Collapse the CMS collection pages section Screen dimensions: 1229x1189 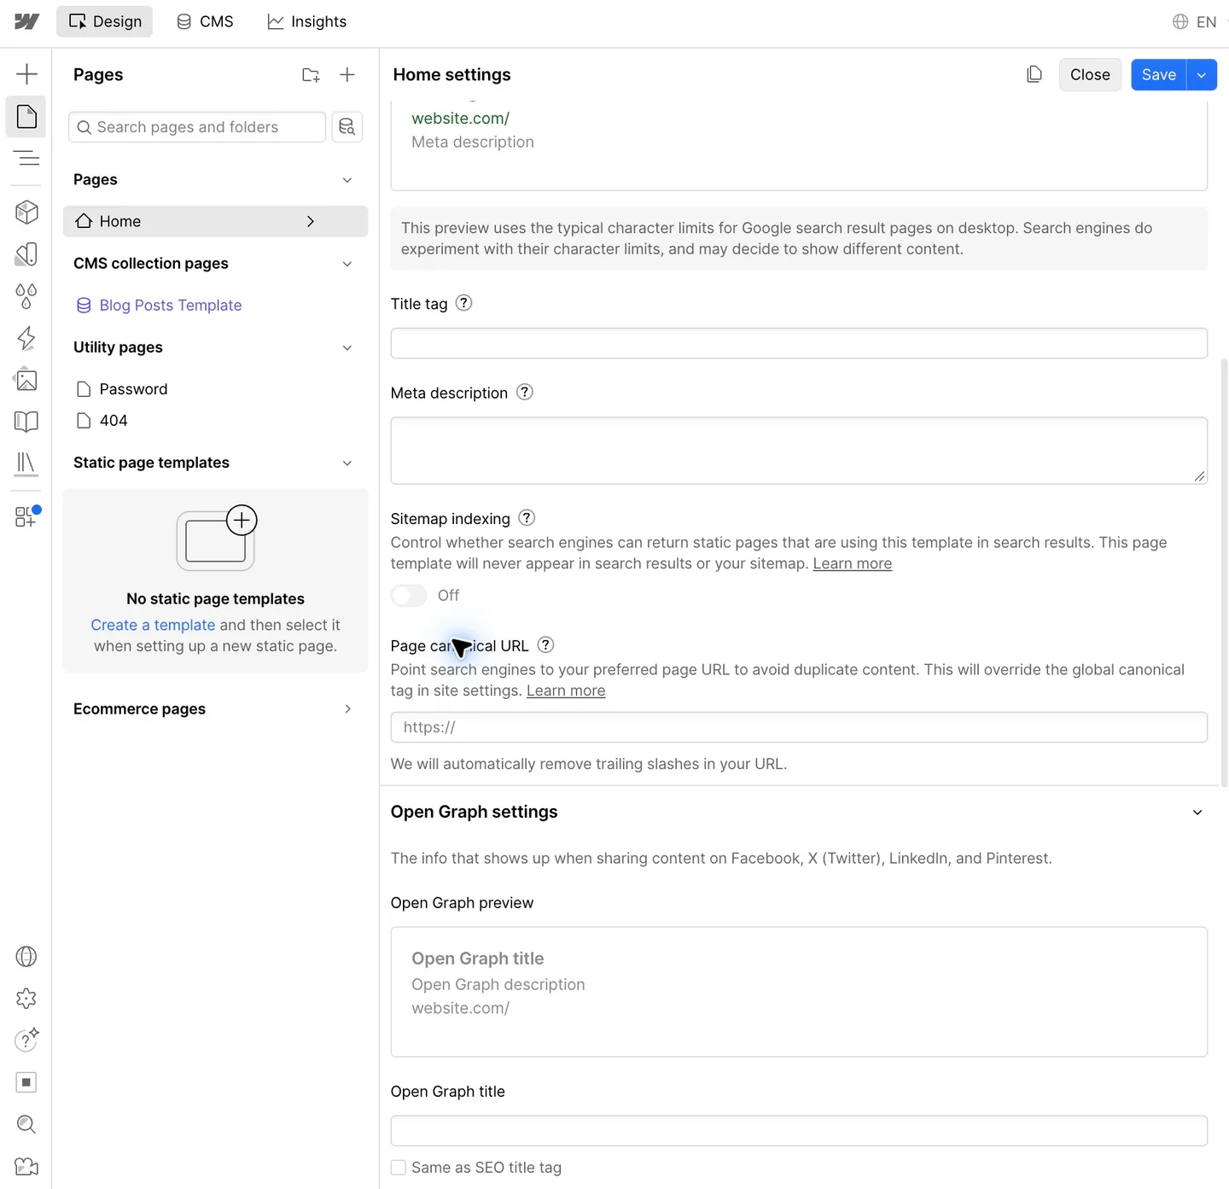(347, 264)
